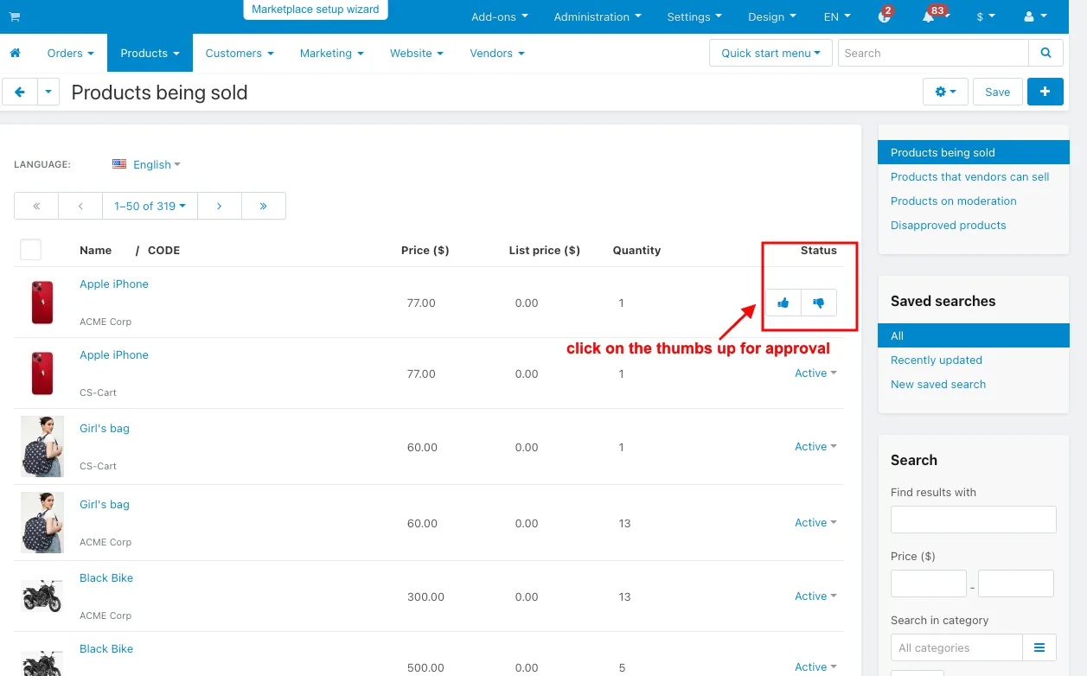
Task: Click the Find results with field
Action: coord(973,520)
